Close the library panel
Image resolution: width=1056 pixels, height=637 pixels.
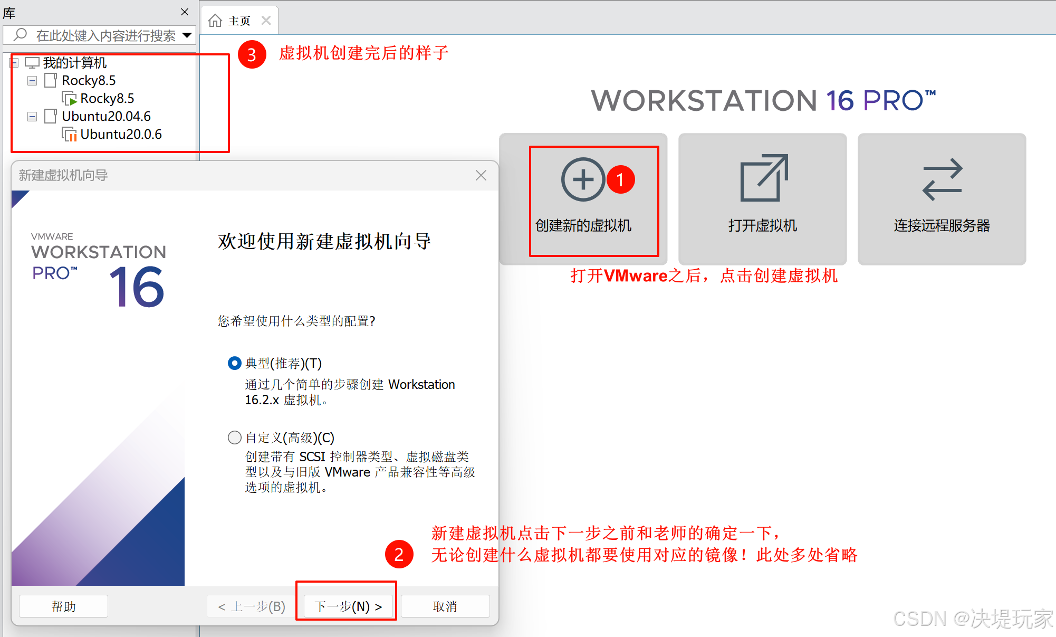(x=185, y=12)
